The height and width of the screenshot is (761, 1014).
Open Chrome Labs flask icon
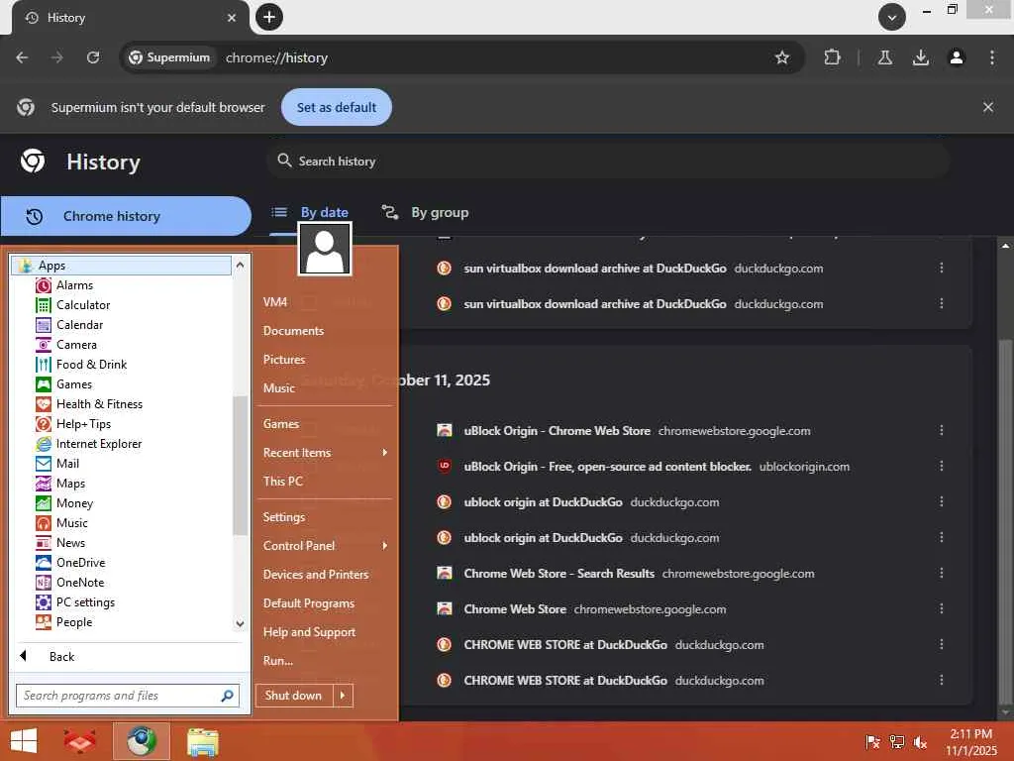point(884,57)
